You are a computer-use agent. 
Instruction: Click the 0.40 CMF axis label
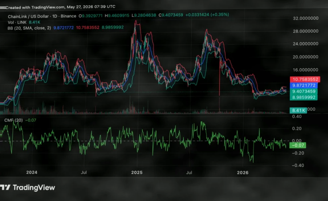coord(297,116)
